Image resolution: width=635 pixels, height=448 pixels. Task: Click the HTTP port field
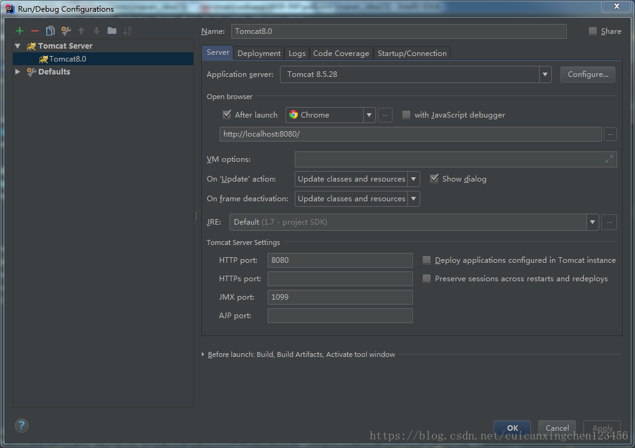340,260
